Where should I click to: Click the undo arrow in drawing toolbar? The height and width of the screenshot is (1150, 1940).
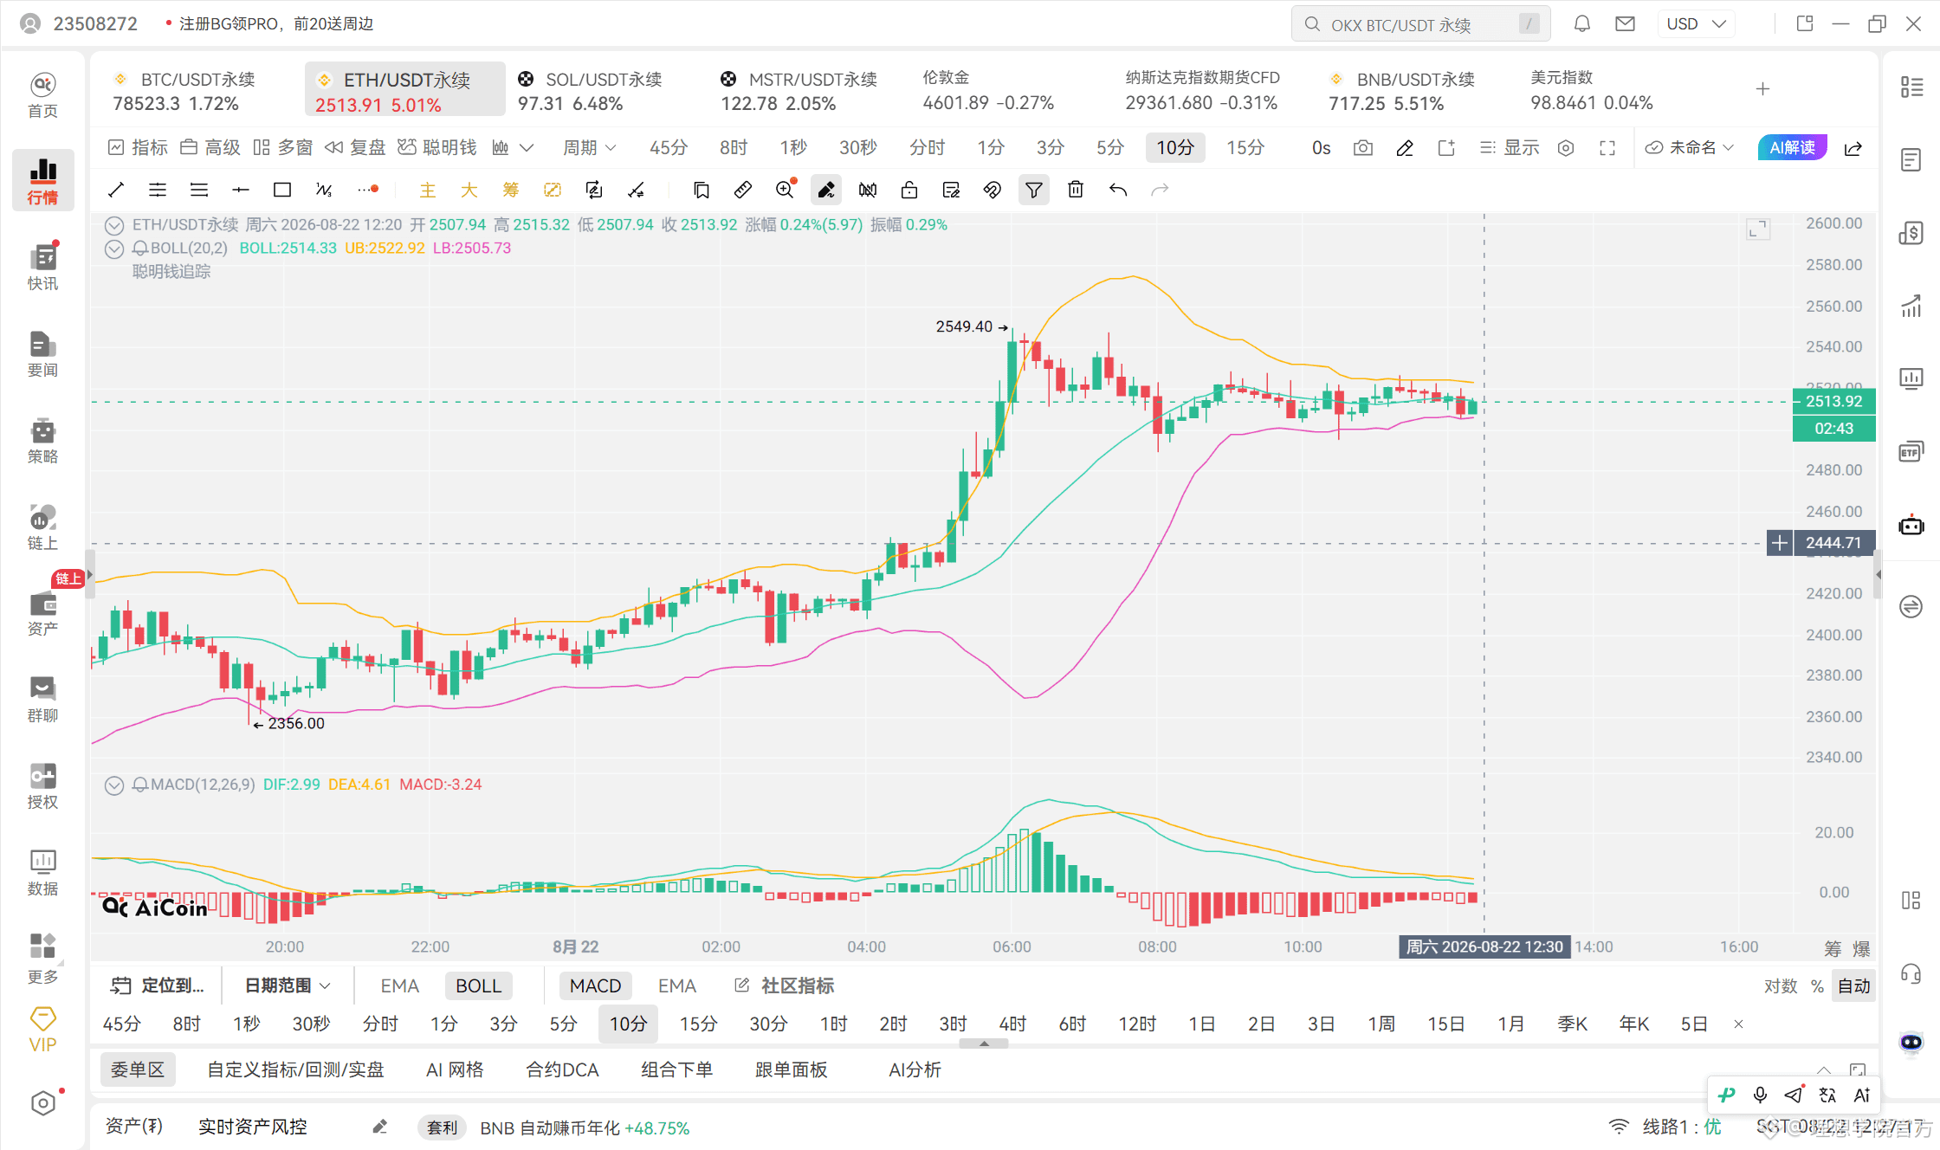pyautogui.click(x=1118, y=190)
